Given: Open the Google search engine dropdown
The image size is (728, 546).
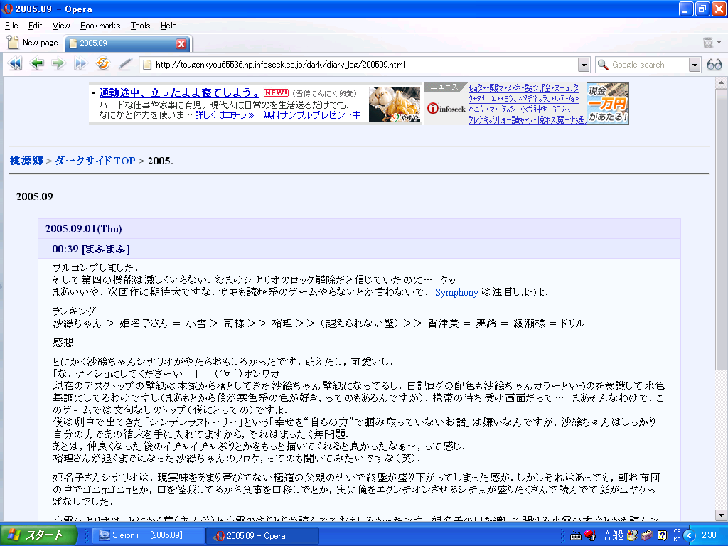Looking at the screenshot, I should tap(695, 65).
